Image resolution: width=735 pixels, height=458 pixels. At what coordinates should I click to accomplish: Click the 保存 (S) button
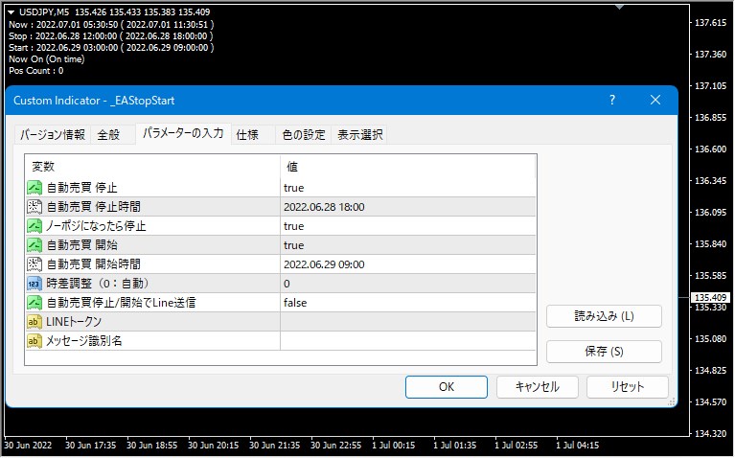click(605, 352)
